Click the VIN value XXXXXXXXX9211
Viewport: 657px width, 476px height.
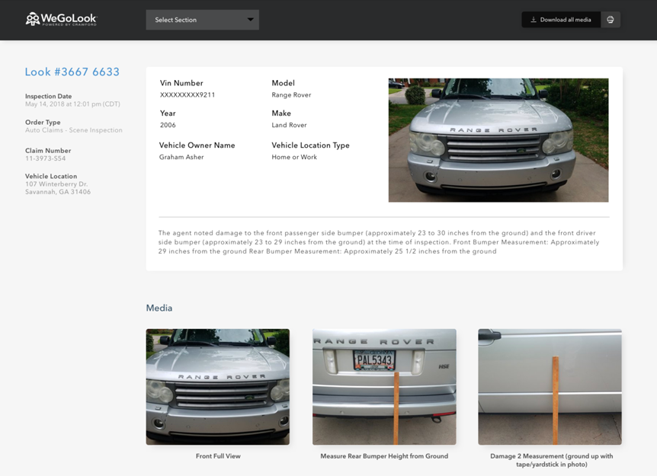(x=187, y=95)
